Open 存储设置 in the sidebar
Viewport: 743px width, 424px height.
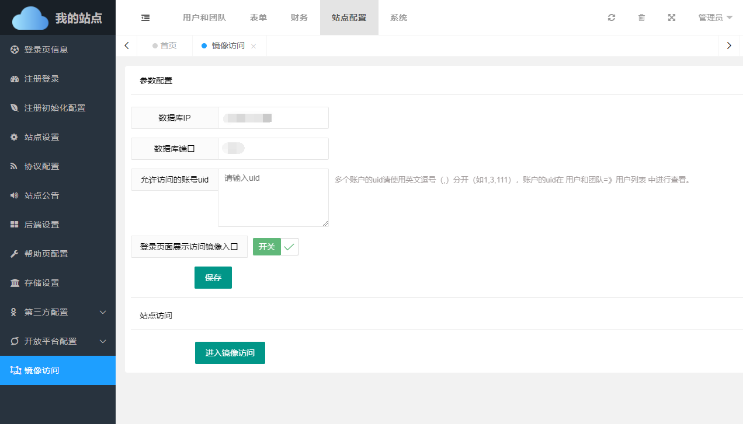(x=41, y=283)
